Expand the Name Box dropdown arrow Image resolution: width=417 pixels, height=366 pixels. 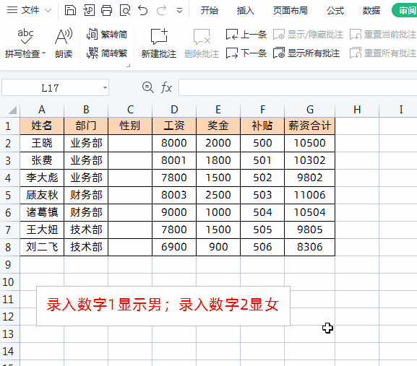point(105,87)
